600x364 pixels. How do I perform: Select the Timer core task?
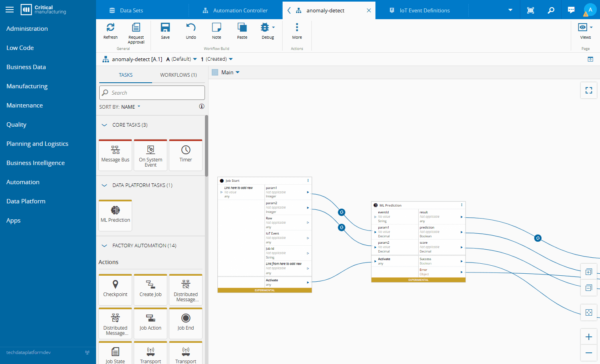(x=185, y=154)
